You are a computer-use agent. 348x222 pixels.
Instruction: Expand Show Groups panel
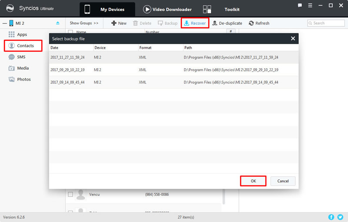[84, 23]
